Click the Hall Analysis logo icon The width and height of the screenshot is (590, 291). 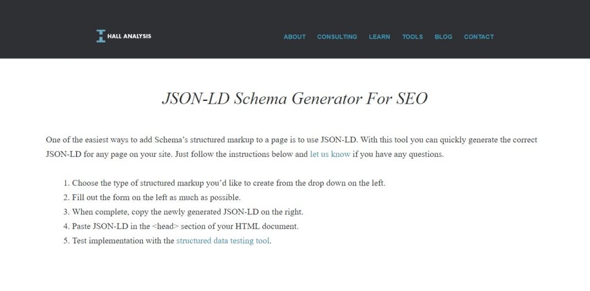point(101,36)
